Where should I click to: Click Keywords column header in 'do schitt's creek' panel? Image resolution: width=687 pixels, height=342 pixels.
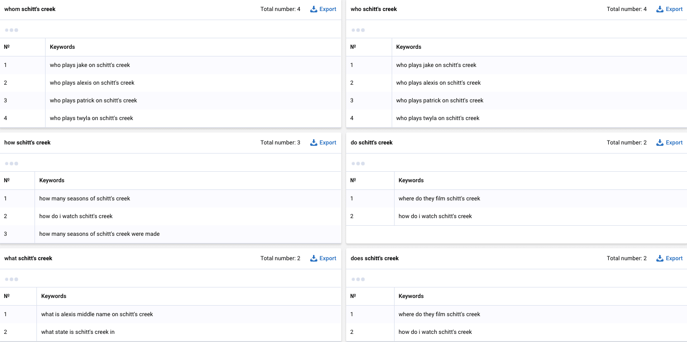411,180
